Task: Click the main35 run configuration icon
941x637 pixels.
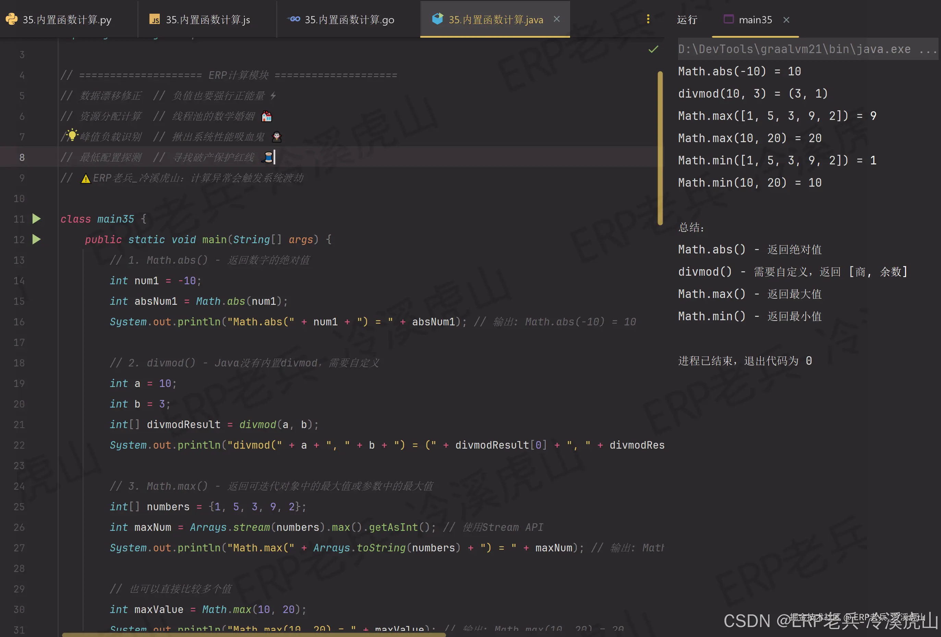Action: 728,19
